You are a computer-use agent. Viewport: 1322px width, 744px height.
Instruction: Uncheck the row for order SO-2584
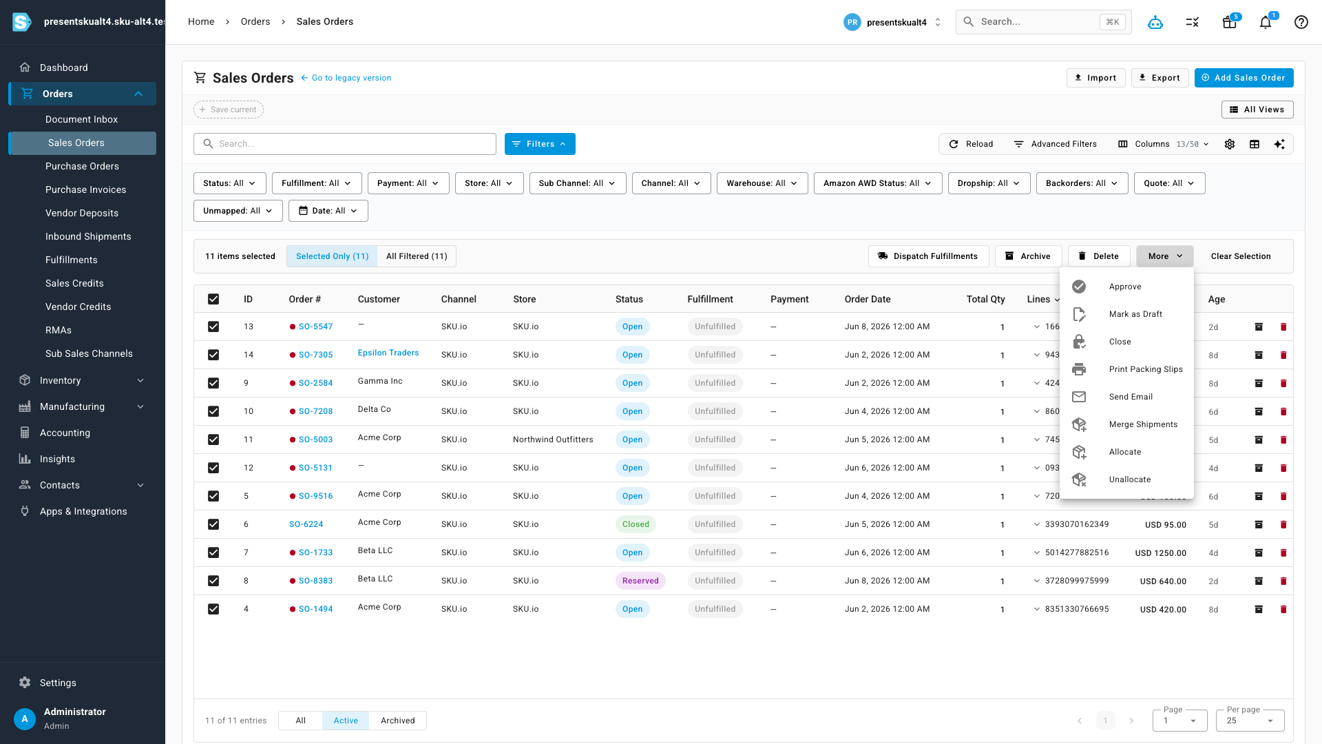(213, 383)
